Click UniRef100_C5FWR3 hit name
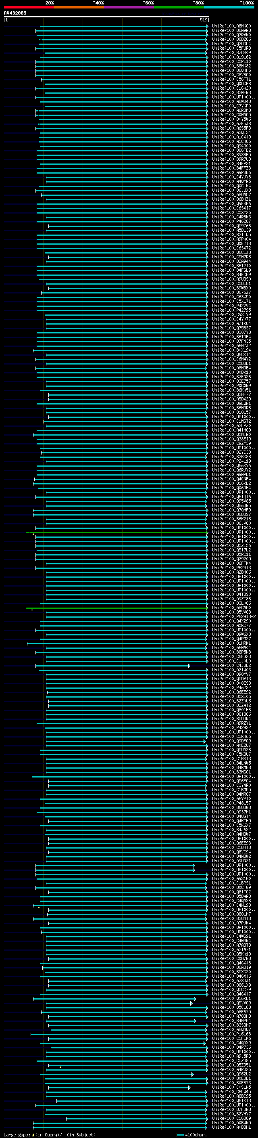This screenshot has height=1138, width=258. (231, 48)
